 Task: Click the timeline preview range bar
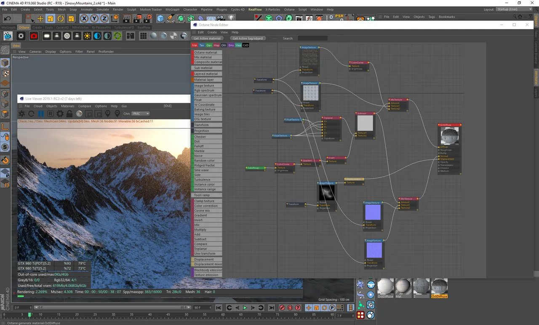pyautogui.click(x=113, y=307)
